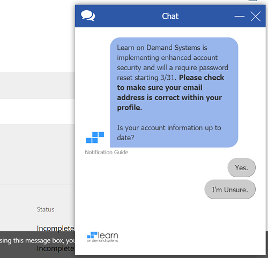Minimize the Chat panel
Screen dimensions: 268x258
[240, 16]
